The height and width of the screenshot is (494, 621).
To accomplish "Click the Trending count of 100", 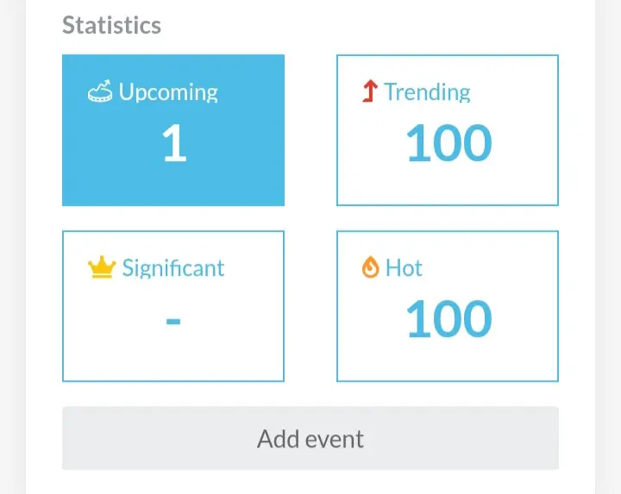I will 449,142.
